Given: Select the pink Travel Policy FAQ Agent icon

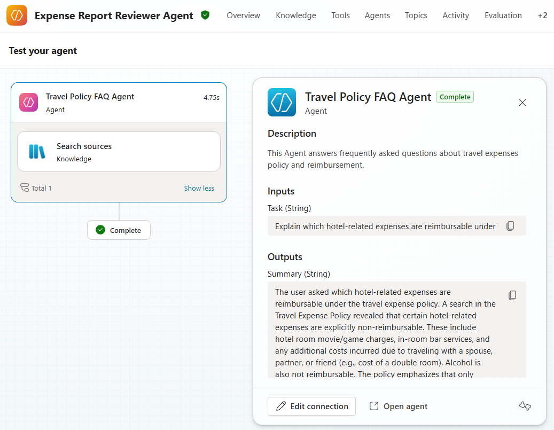Looking at the screenshot, I should [x=28, y=102].
